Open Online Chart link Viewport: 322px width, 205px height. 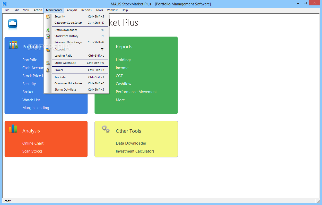point(33,143)
